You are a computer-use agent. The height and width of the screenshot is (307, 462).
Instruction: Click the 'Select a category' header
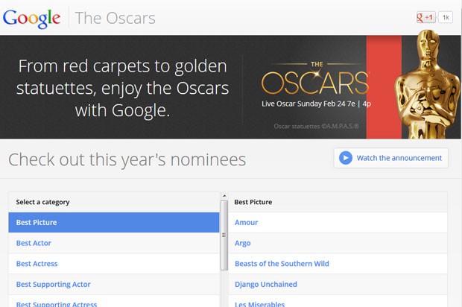click(42, 202)
